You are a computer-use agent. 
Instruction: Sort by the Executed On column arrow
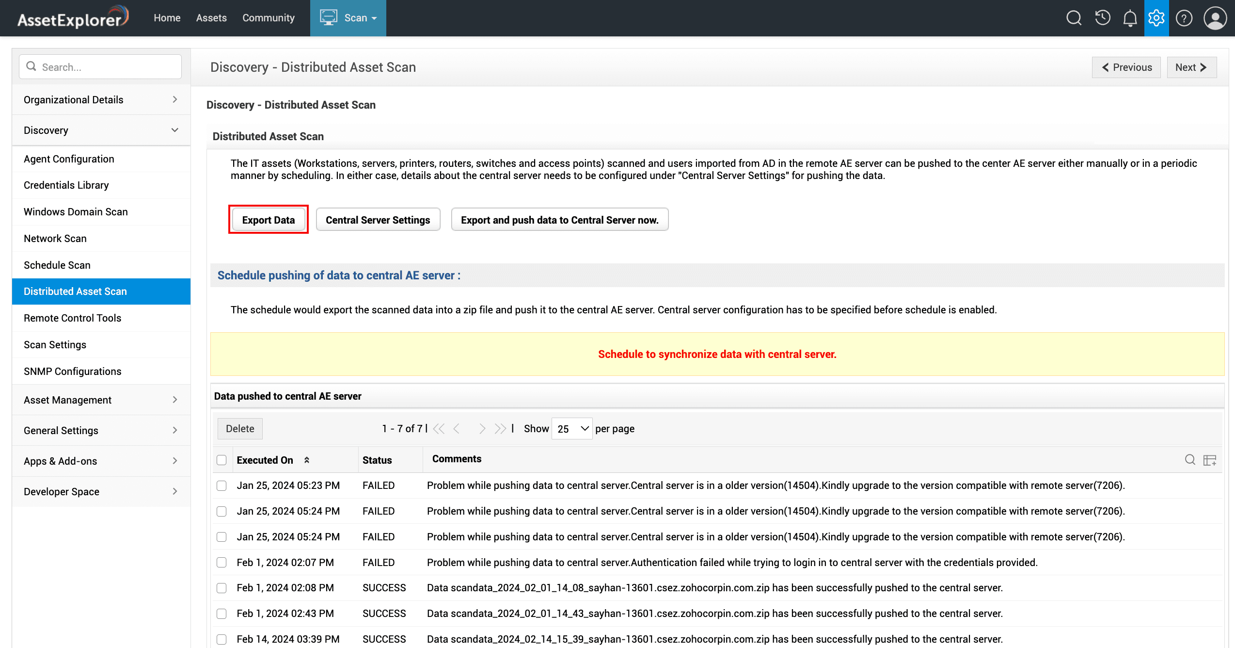[307, 460]
